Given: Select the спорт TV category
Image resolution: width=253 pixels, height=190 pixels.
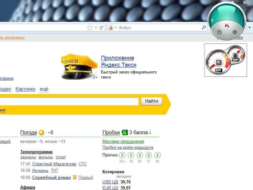Looking at the screenshot, I should click(61, 157).
